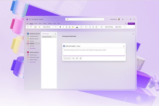Apply bulleted list
This screenshot has height=106, width=159.
pos(81,27)
